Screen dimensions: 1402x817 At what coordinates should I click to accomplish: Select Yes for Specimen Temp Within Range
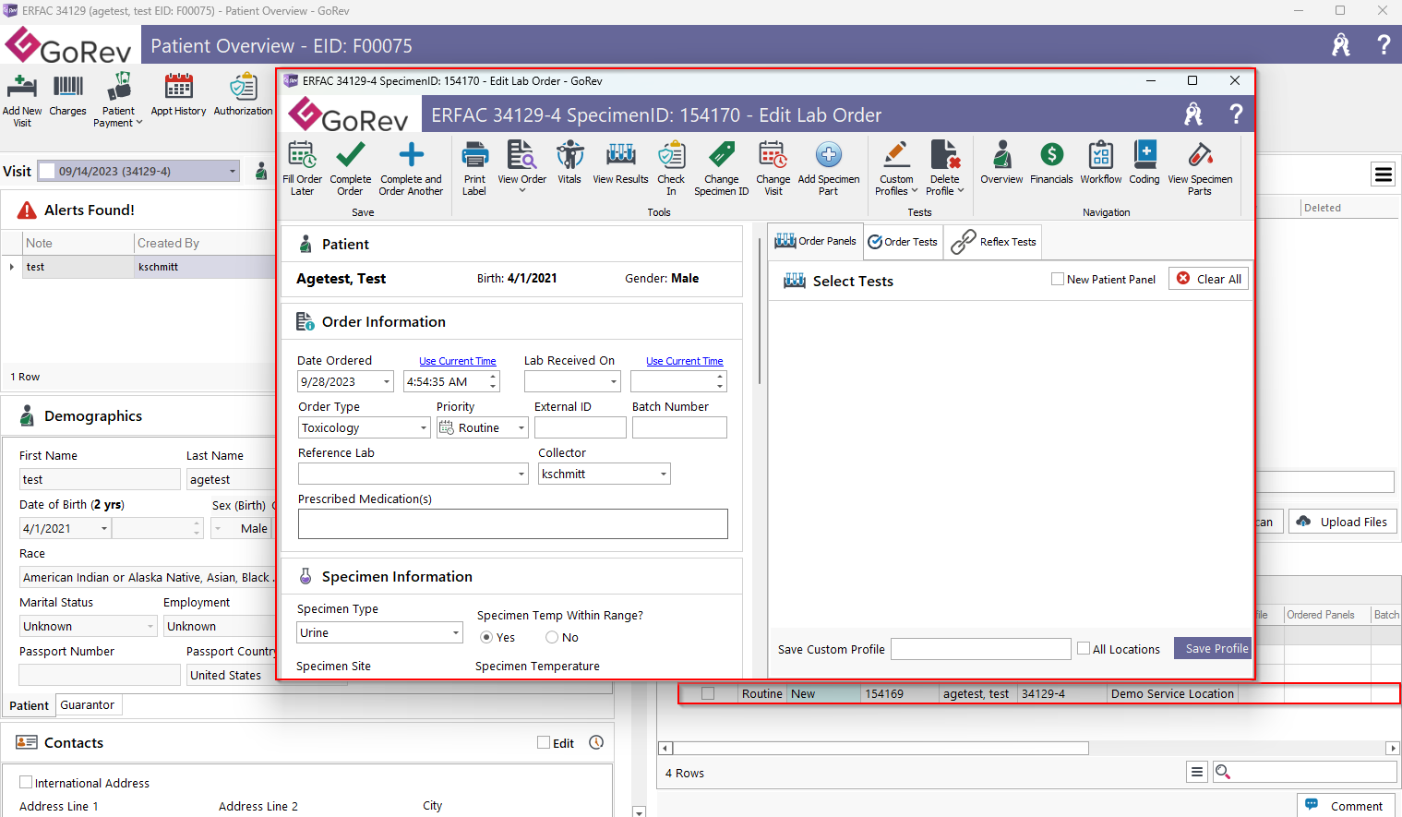click(486, 637)
